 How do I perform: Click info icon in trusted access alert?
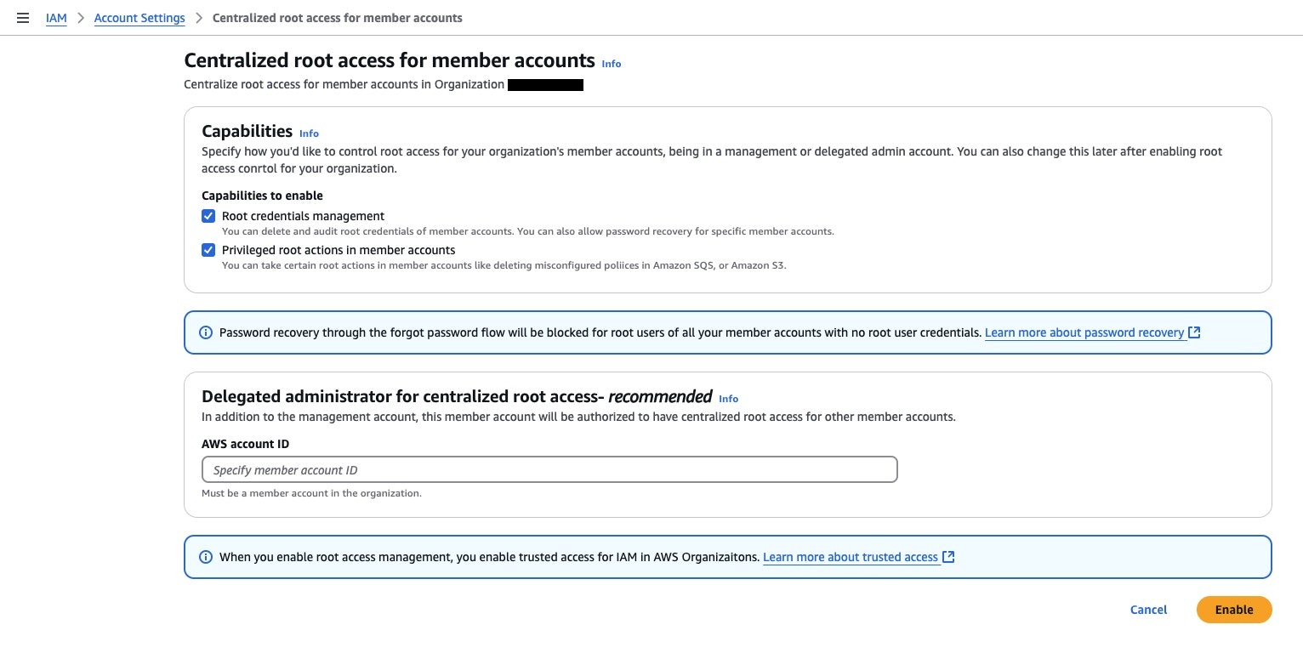point(205,557)
